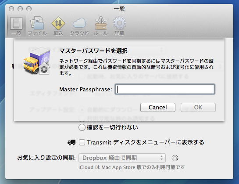Click the Cancel button

pyautogui.click(x=158, y=107)
